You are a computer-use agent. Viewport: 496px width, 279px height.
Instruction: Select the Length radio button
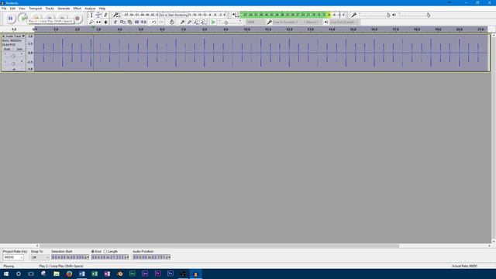pos(105,251)
